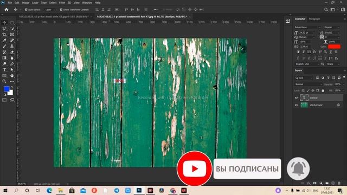This screenshot has width=347, height=195.
Task: Select the Polygonal Lasso tool
Action: (4, 29)
